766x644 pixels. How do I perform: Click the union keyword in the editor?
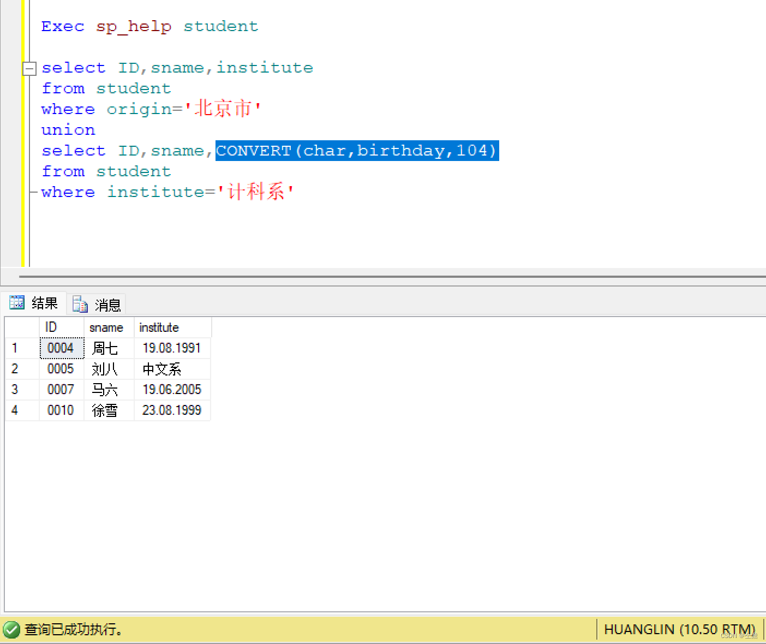tap(68, 130)
